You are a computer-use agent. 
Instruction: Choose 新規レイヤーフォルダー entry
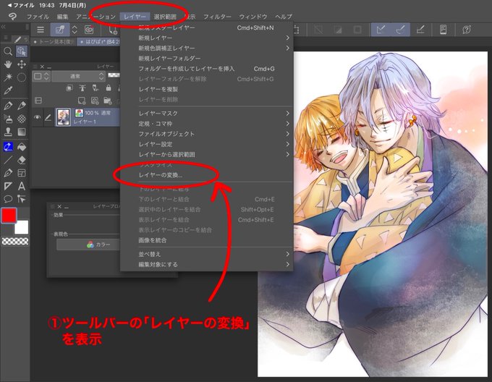pos(206,59)
